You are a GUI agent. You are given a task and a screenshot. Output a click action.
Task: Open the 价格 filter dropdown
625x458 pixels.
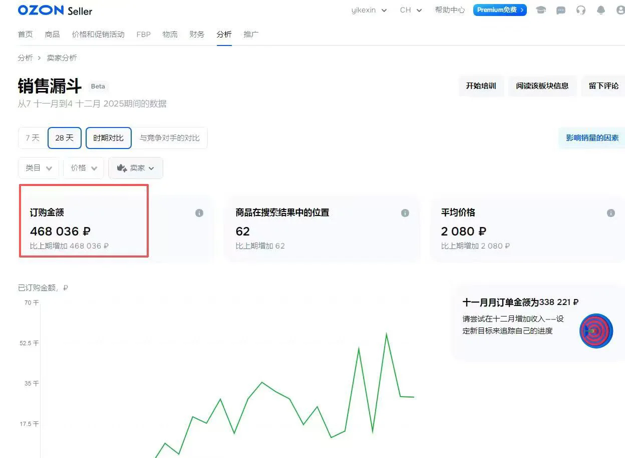(83, 168)
